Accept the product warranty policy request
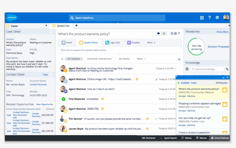This screenshot has width=236, height=148. (x=182, y=96)
